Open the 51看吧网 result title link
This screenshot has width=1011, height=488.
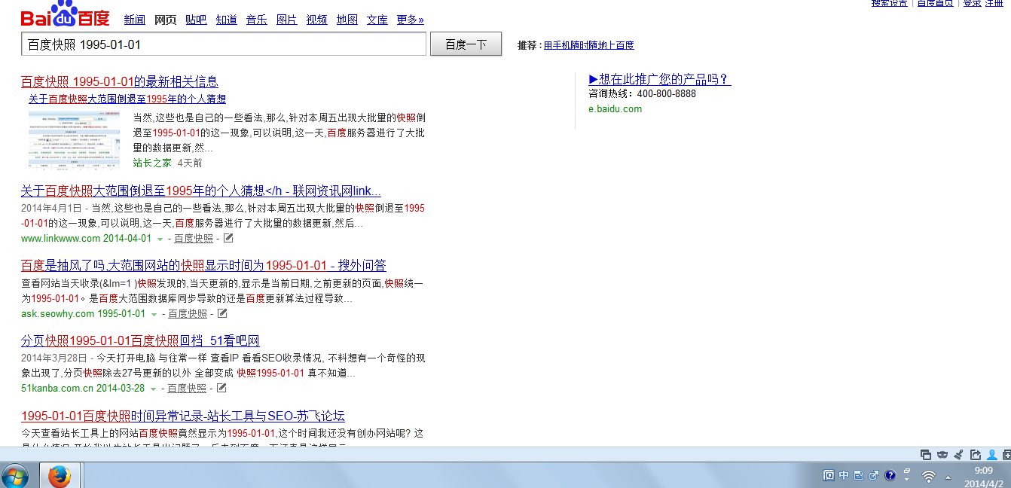coord(140,340)
